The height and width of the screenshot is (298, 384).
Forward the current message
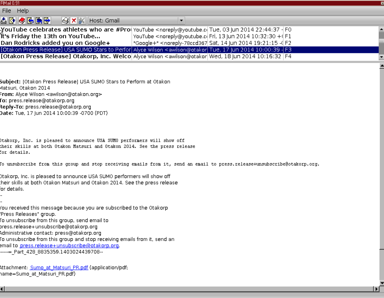click(47, 20)
